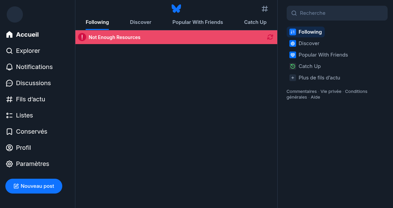Switch to the Popular With Friends tab

(198, 22)
